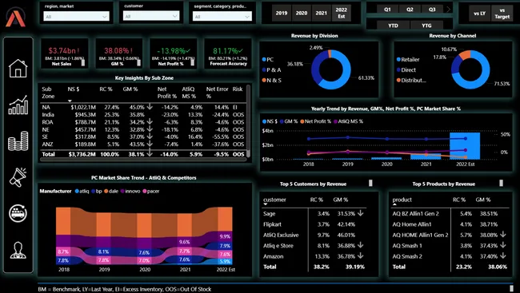The height and width of the screenshot is (293, 520).
Task: Click the down arrow in NA row
Action: [150, 107]
